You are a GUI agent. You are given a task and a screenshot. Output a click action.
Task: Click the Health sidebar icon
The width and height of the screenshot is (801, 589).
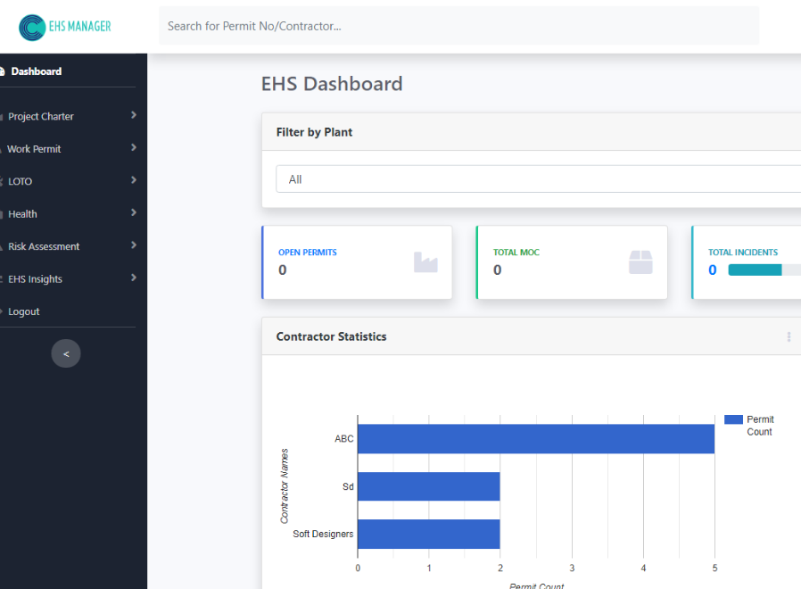4,213
